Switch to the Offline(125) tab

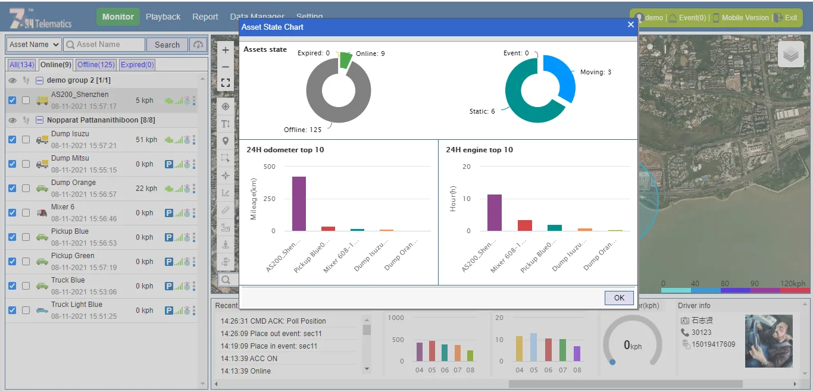(x=96, y=65)
